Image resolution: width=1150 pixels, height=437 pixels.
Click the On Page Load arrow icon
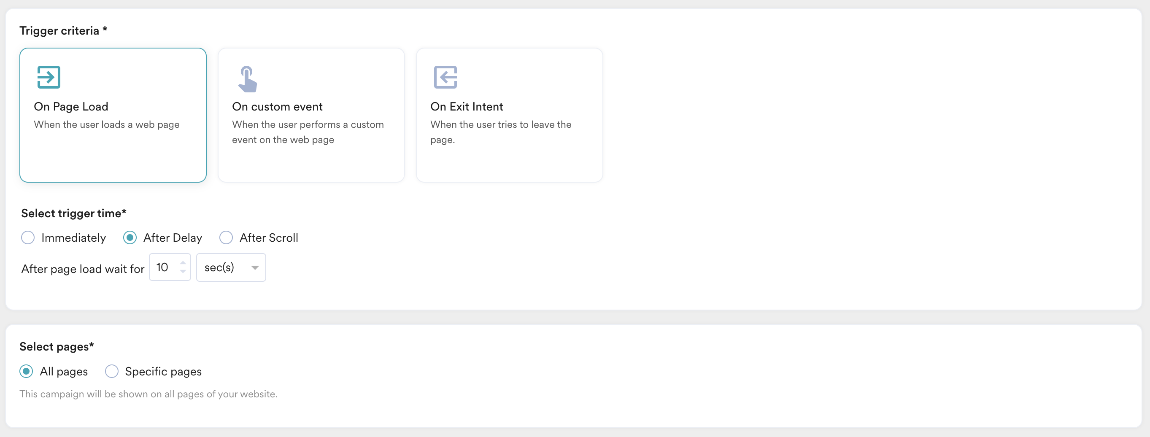point(49,77)
